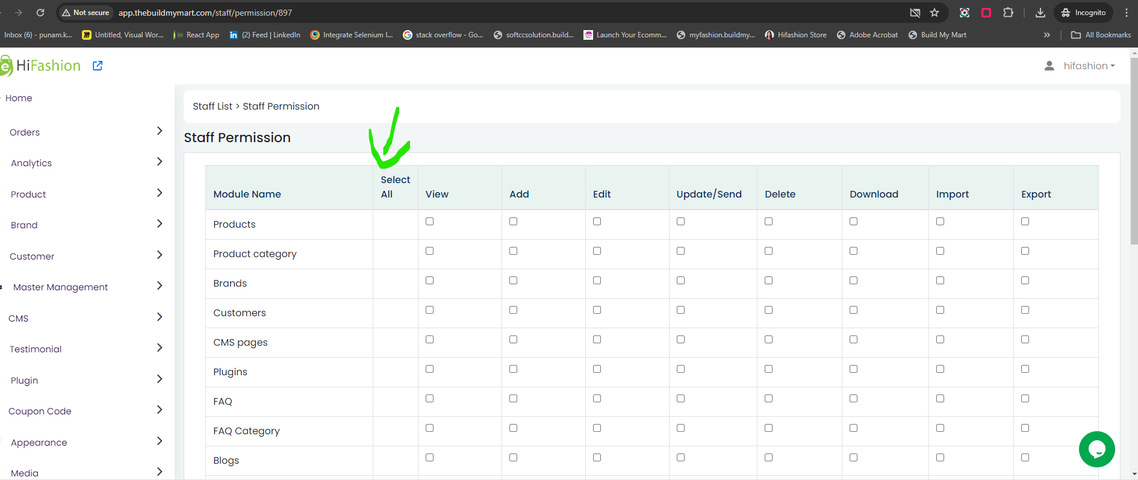Click the third-party cookies blocked icon in the address bar

915,13
